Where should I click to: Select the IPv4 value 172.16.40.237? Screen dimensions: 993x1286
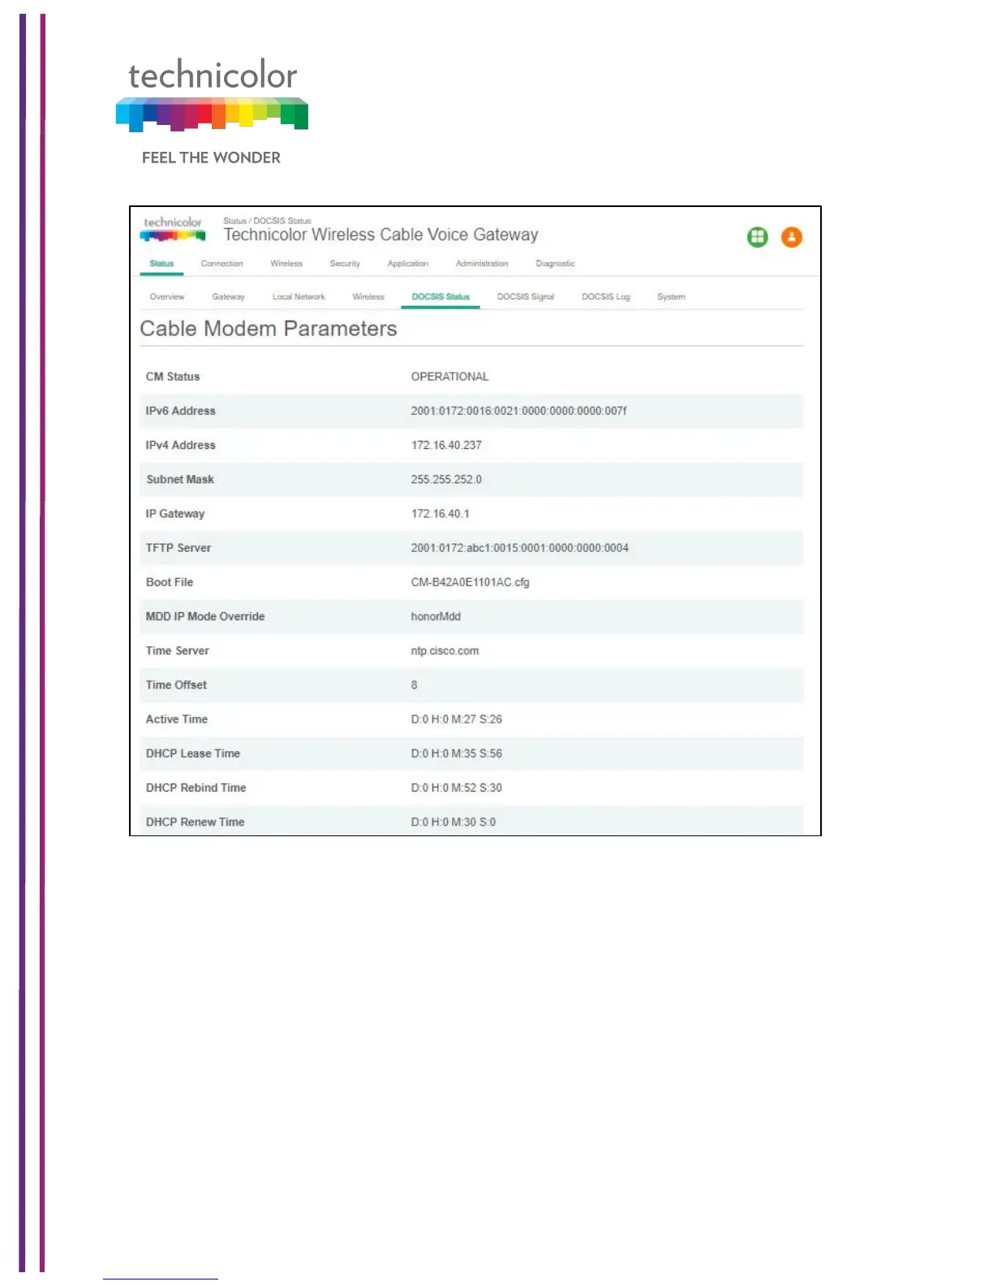446,445
